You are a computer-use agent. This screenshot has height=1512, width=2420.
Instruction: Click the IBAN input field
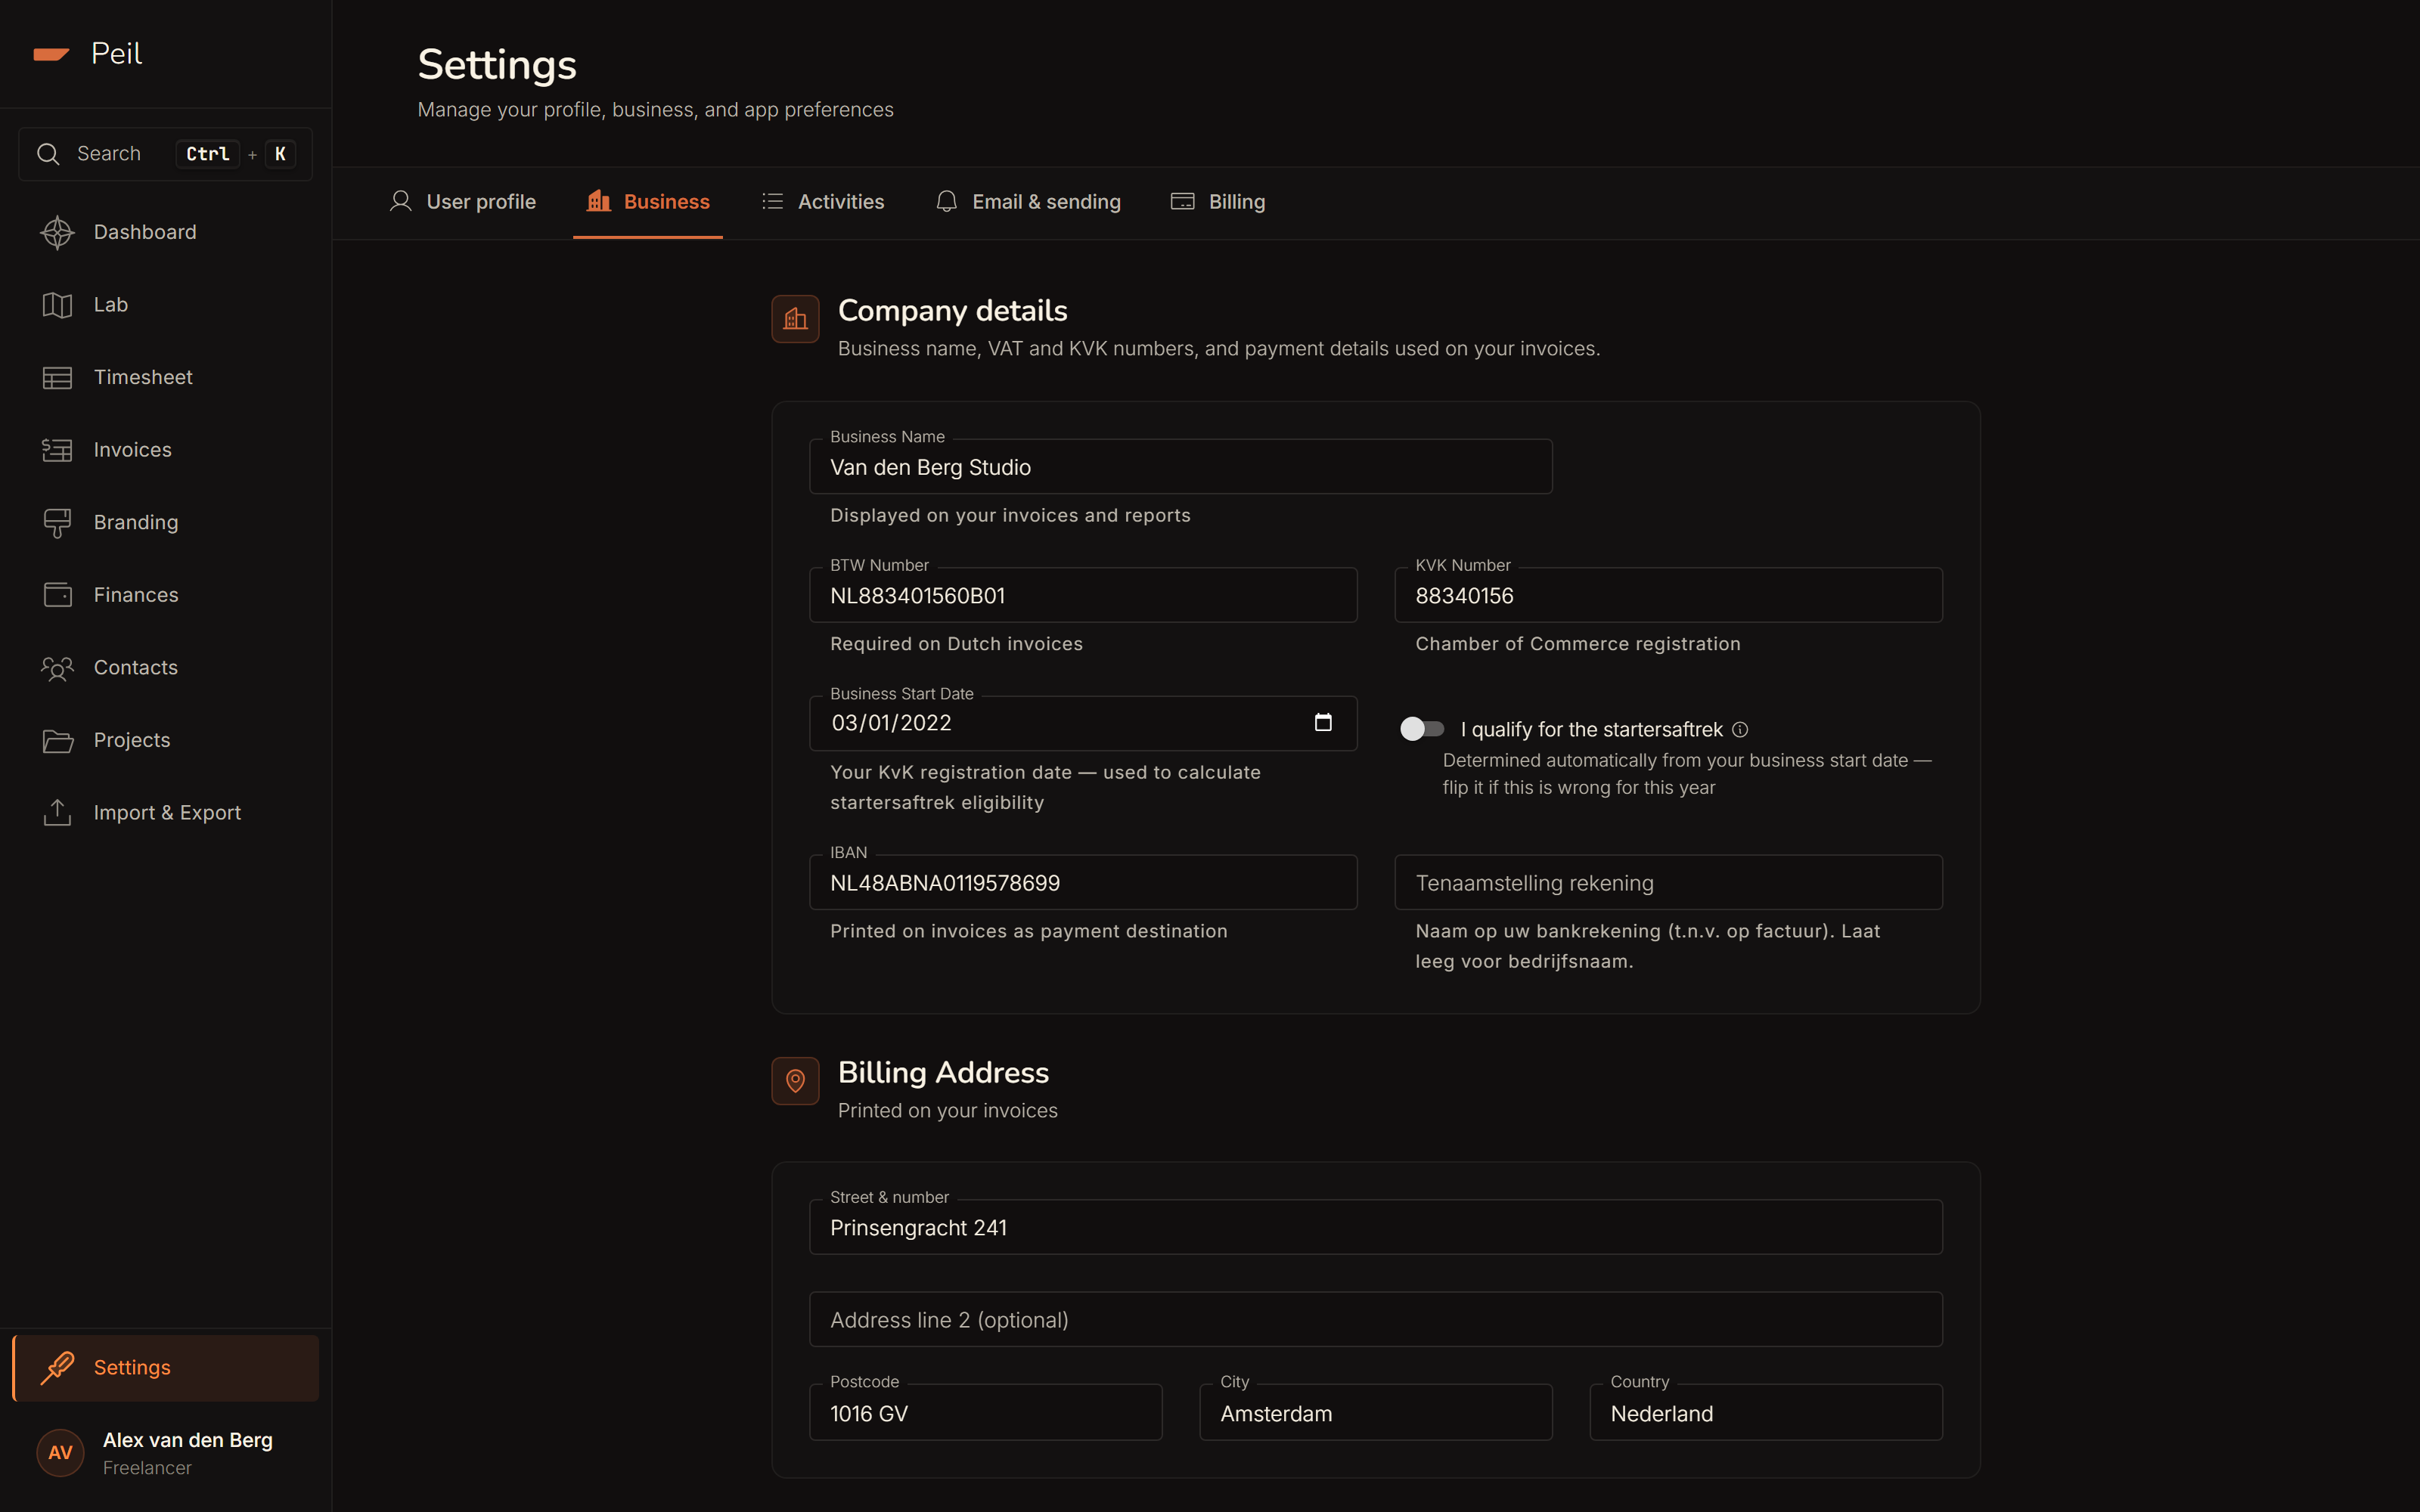[x=1083, y=882]
